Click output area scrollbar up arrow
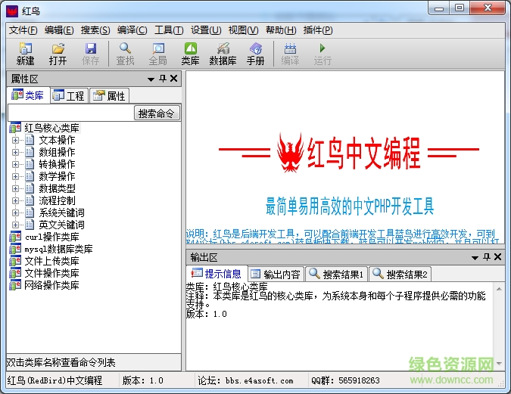The width and height of the screenshot is (511, 394). pos(499,288)
